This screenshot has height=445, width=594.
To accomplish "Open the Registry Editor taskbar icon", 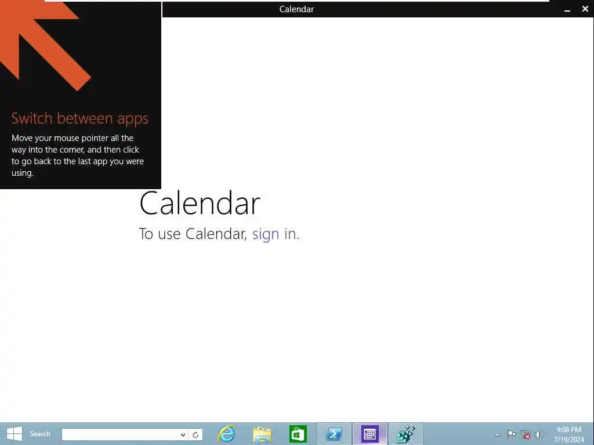I will tap(405, 434).
